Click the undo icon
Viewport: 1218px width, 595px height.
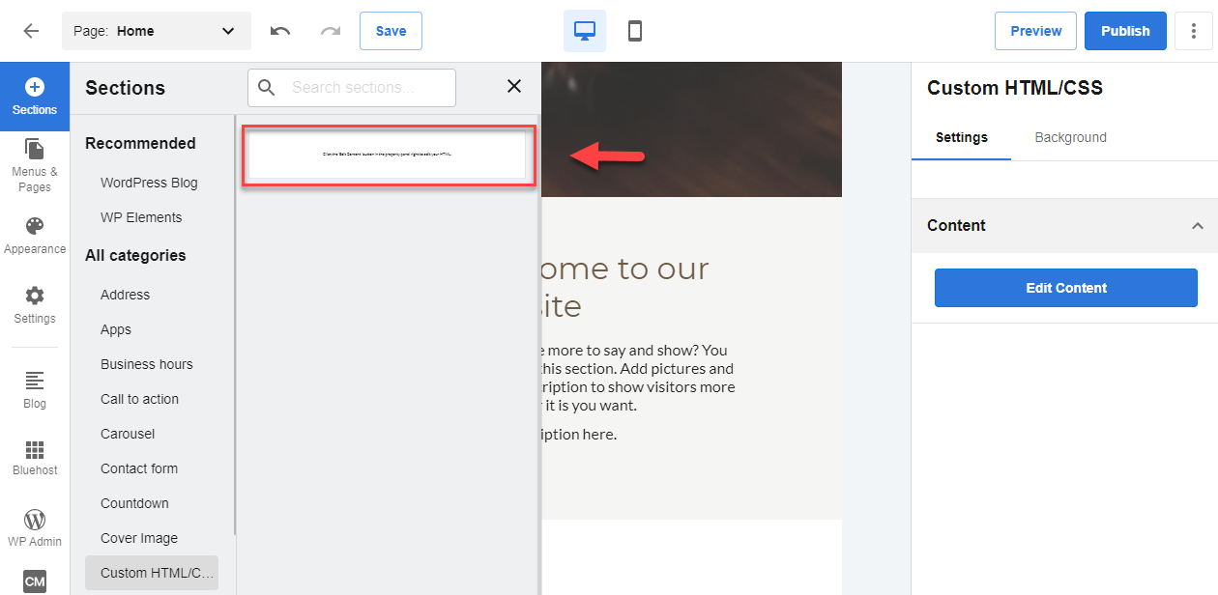click(x=280, y=31)
